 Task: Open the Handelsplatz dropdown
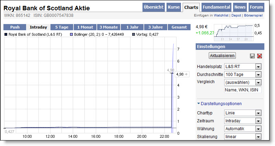click(242, 66)
